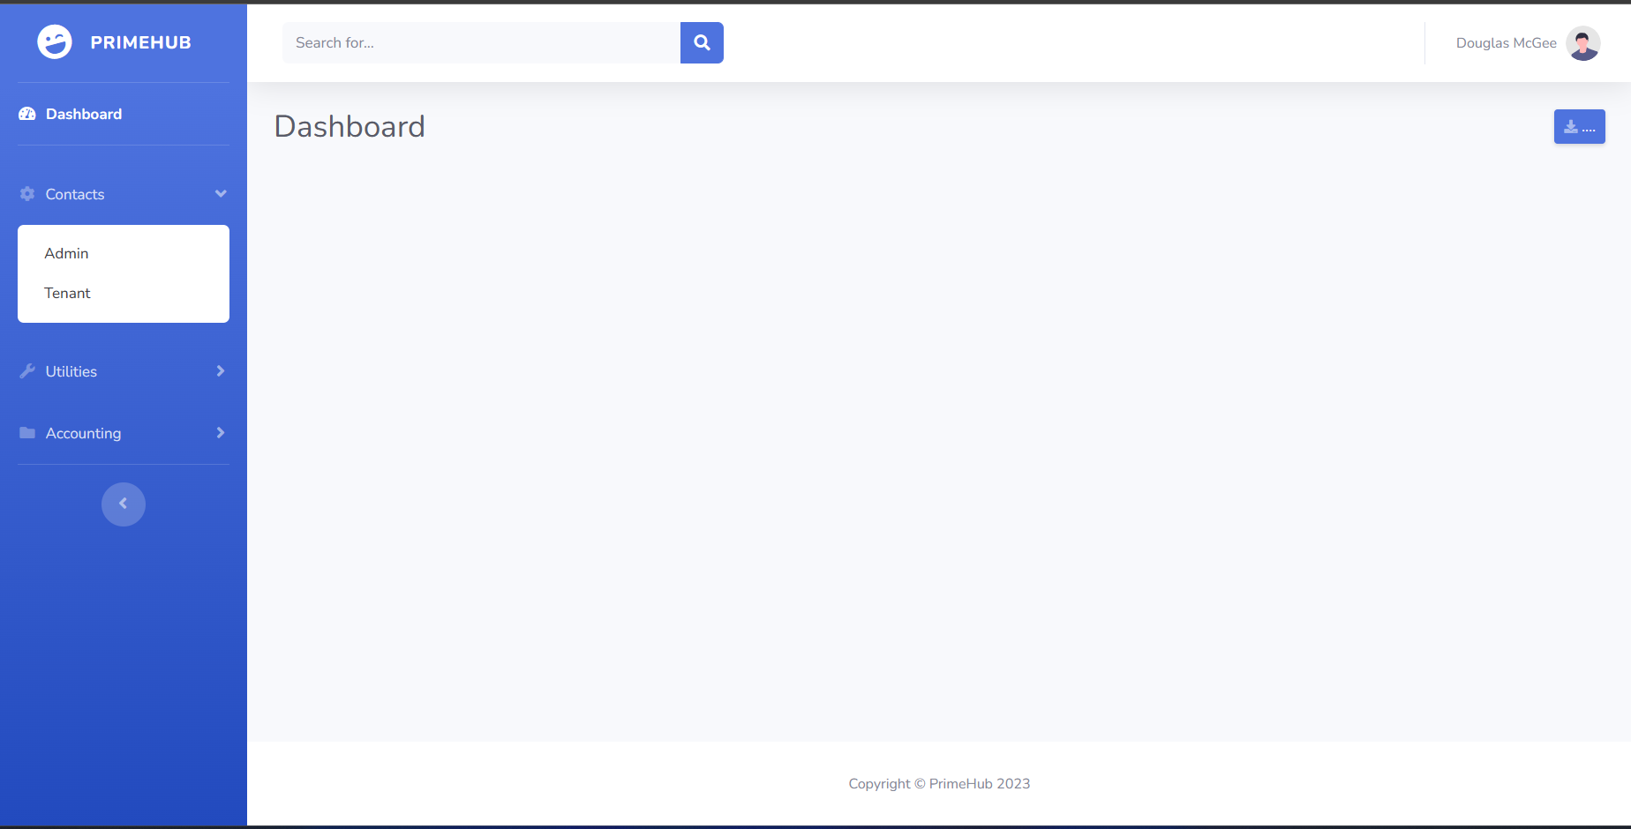The image size is (1631, 829).
Task: Click the magnifying glass search button
Action: pos(702,42)
